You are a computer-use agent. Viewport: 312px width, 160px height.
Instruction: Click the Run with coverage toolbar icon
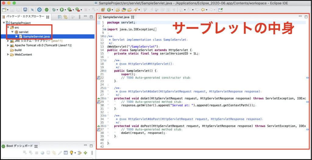click(69, 9)
